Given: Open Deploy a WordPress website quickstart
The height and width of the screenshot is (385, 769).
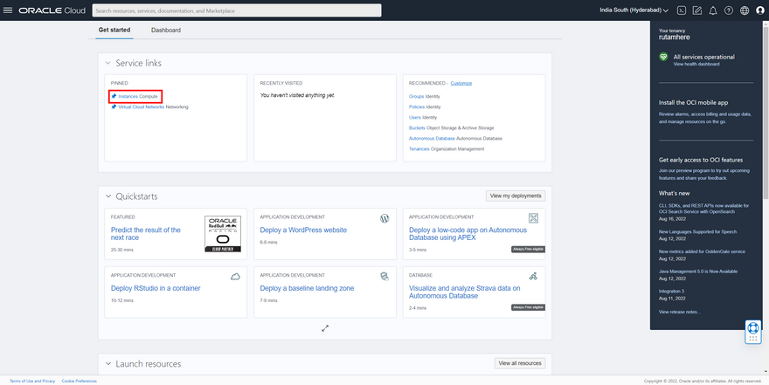Looking at the screenshot, I should pos(303,230).
